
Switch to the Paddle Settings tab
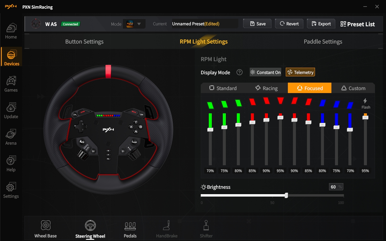pos(323,42)
